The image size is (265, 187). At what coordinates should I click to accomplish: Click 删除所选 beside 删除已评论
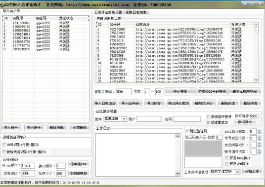[228, 103]
